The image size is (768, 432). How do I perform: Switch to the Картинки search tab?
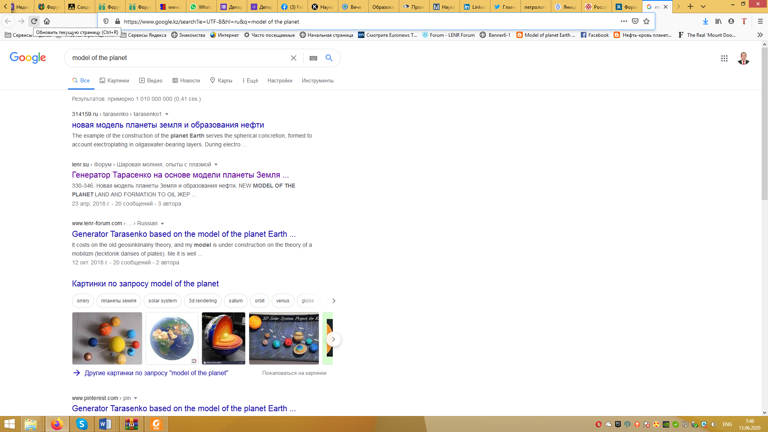[114, 80]
